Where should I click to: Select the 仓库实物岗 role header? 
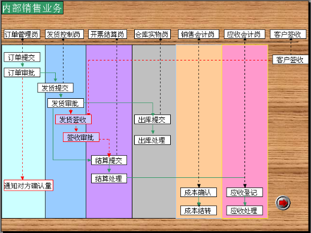click(x=152, y=34)
